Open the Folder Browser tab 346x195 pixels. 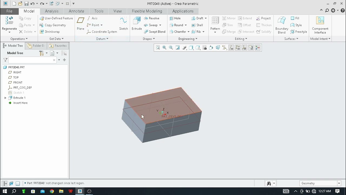[x=36, y=46]
